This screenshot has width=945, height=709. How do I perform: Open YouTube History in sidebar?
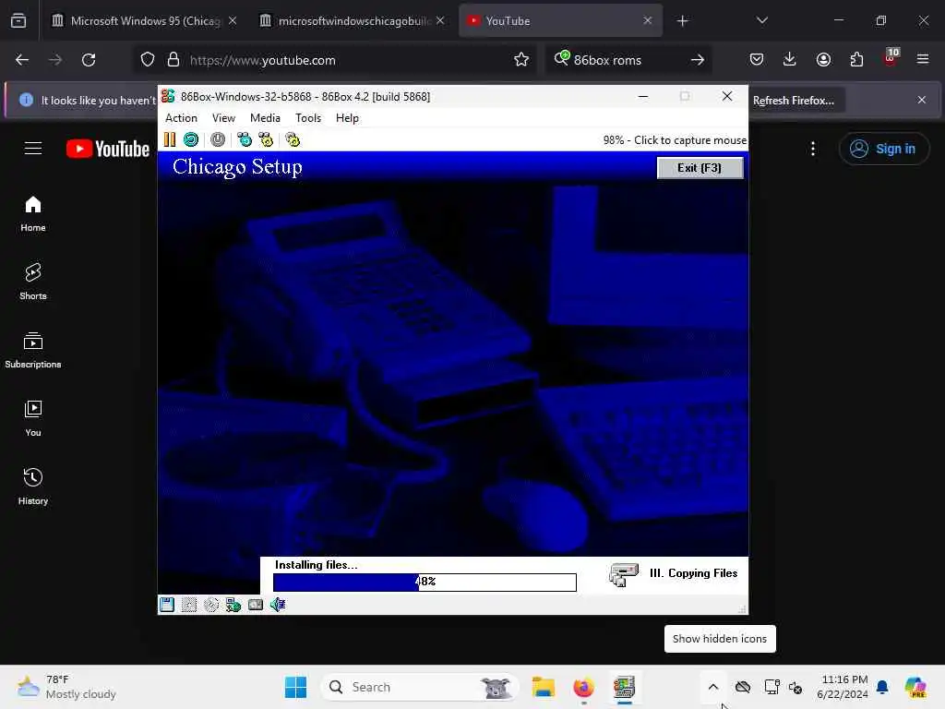pyautogui.click(x=33, y=487)
